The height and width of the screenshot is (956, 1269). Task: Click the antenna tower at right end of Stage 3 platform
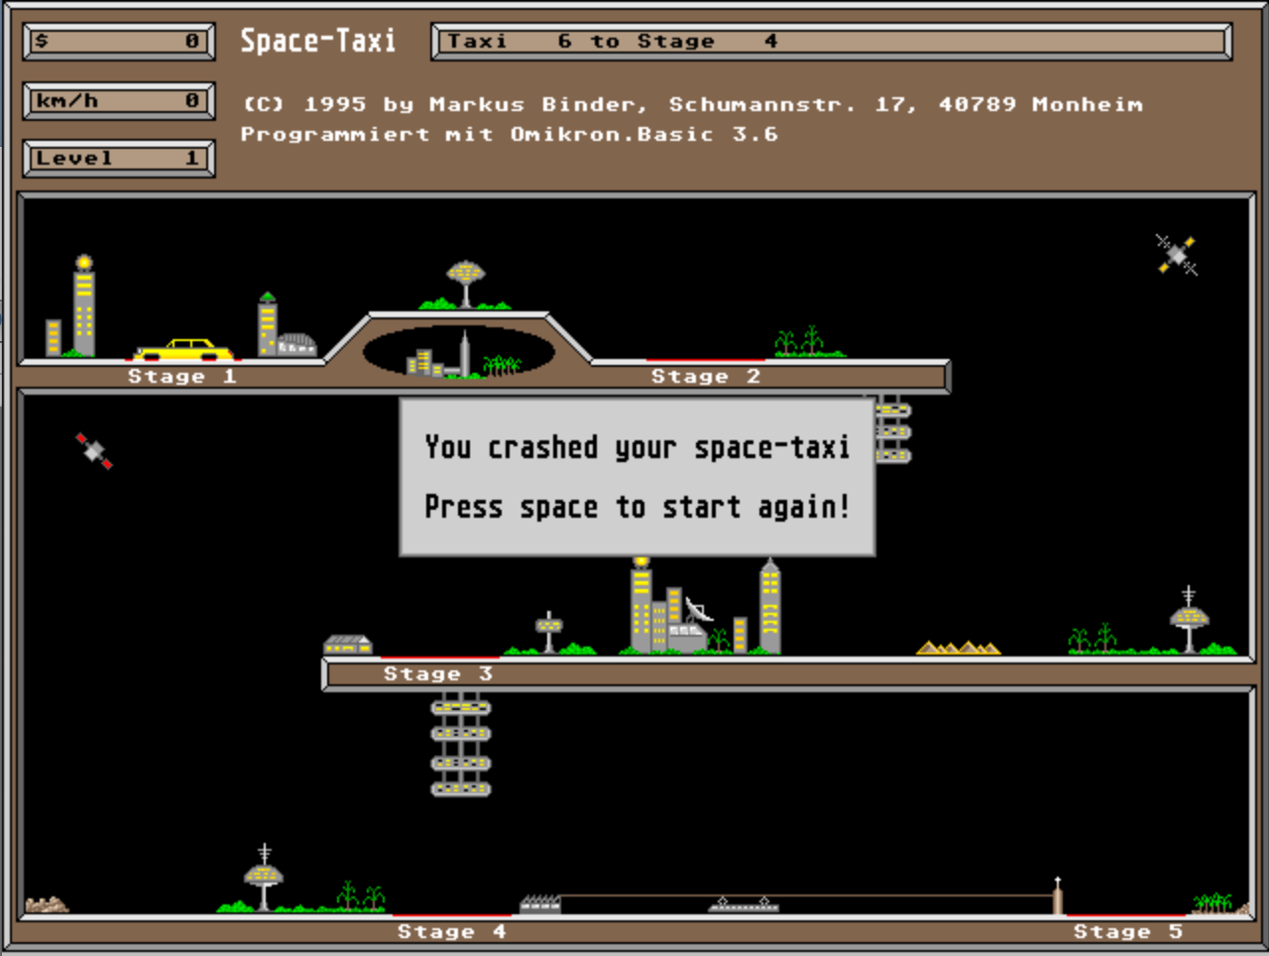point(1189,620)
